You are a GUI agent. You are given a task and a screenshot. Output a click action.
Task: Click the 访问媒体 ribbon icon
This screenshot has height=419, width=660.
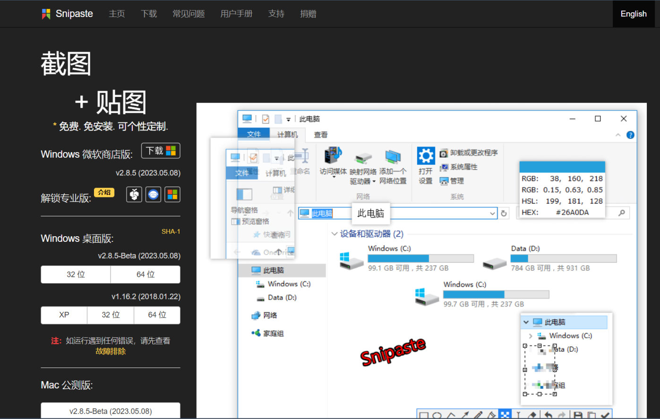tap(333, 155)
